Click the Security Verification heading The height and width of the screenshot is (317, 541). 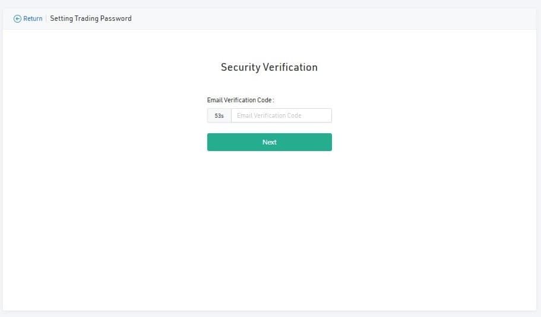click(x=269, y=67)
